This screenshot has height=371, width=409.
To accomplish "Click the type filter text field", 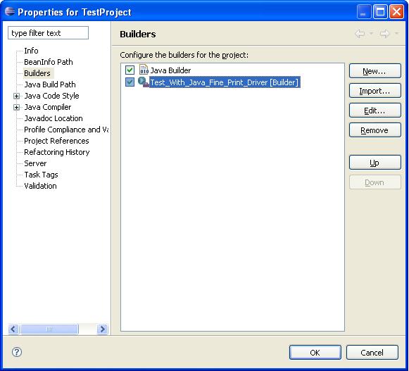I will [x=49, y=33].
